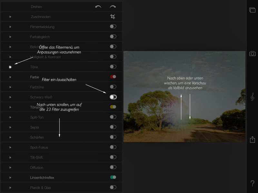Expand Belichtung disclosure triangle
Viewport: 258px width, 193px height.
[10, 47]
